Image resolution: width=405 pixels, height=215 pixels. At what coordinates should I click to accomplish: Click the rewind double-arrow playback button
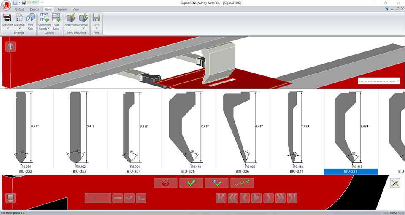point(233,198)
